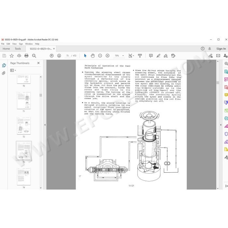Add a sticky note comment

(x=151, y=56)
